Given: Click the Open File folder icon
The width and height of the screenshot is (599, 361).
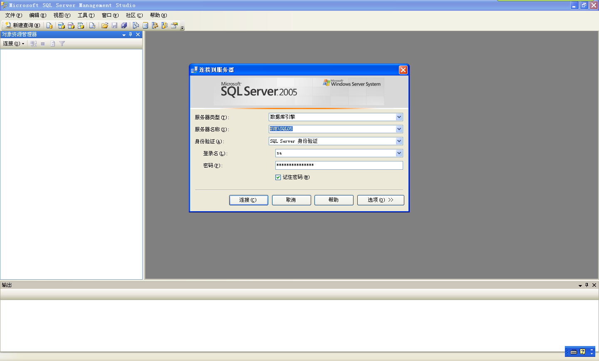Looking at the screenshot, I should (x=105, y=25).
